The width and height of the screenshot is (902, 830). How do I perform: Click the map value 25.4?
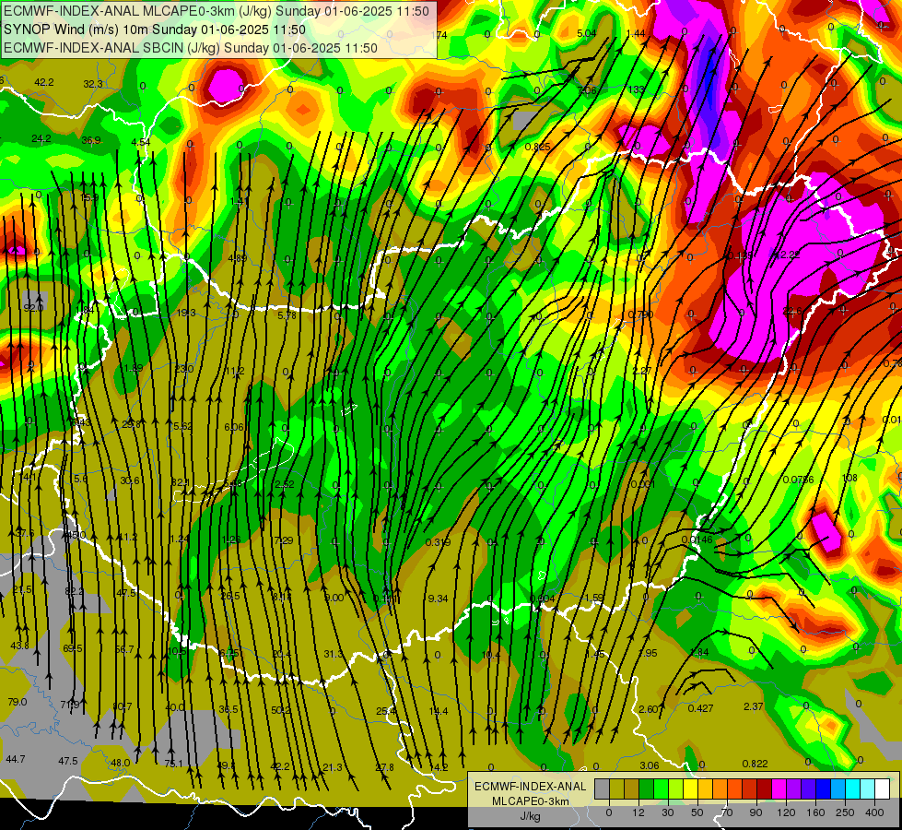(x=386, y=711)
